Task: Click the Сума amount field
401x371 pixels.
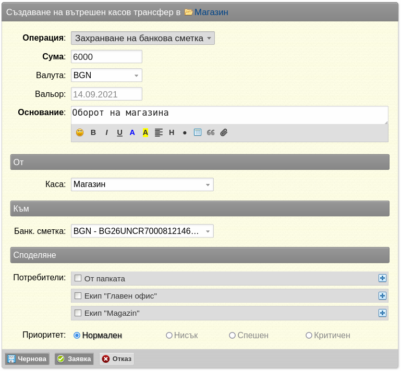Action: click(x=106, y=56)
